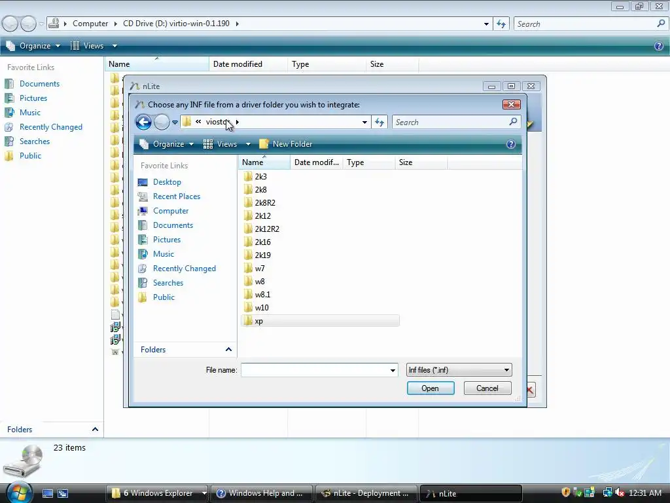Open the dialog Organize menu
This screenshot has width=670, height=503.
click(167, 144)
